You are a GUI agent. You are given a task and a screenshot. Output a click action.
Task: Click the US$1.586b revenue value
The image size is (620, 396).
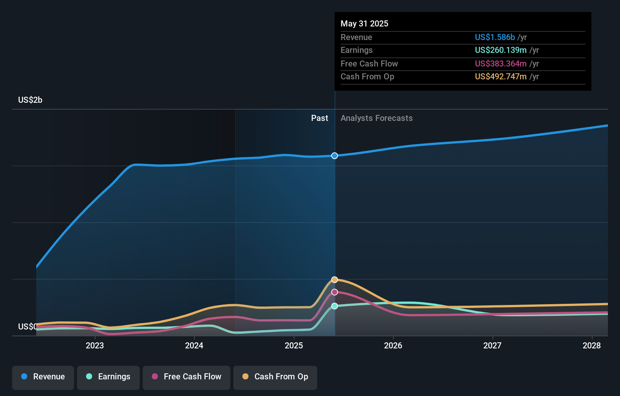pos(495,37)
